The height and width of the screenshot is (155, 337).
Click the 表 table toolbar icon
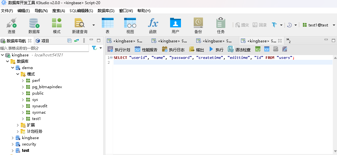pyautogui.click(x=108, y=23)
